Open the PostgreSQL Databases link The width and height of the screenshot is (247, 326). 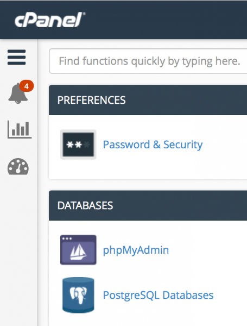[159, 295]
